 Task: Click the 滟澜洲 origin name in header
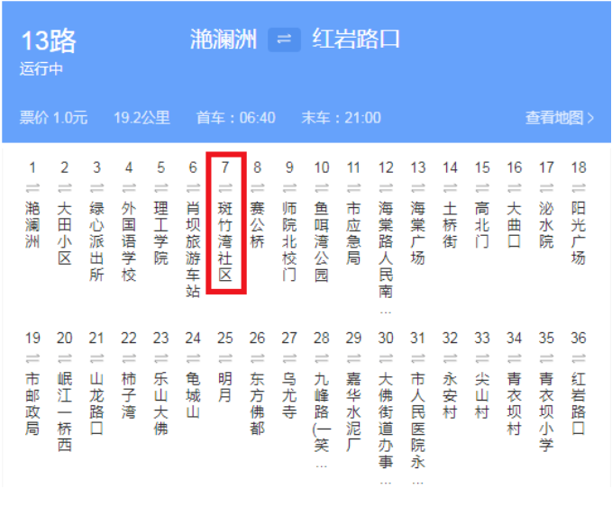[224, 40]
